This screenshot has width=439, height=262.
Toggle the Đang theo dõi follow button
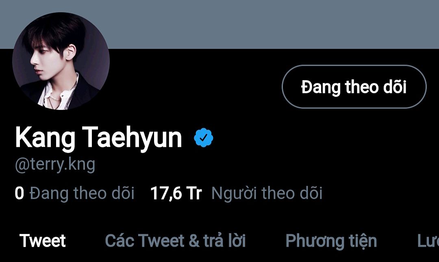(x=354, y=87)
